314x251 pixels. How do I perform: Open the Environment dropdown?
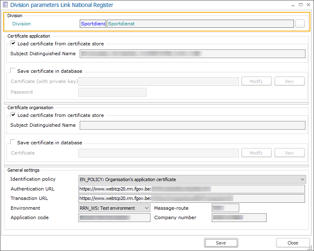(x=114, y=208)
